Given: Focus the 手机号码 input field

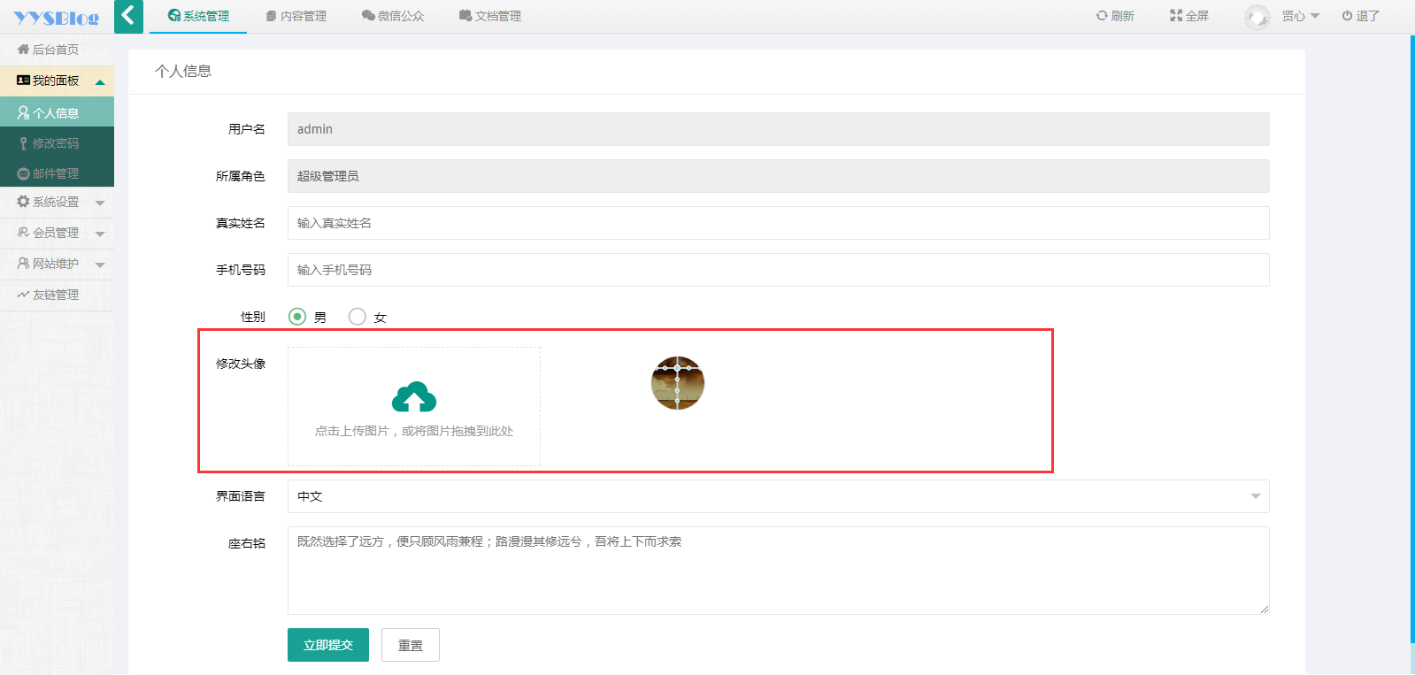Looking at the screenshot, I should click(778, 270).
